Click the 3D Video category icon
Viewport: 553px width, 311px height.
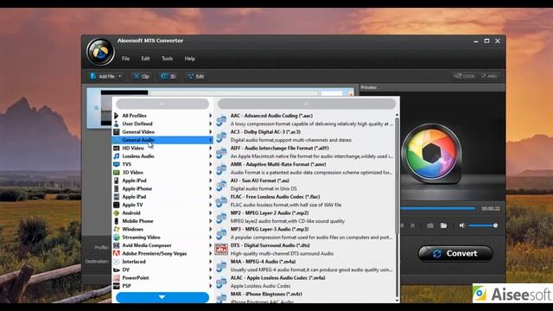(x=117, y=173)
